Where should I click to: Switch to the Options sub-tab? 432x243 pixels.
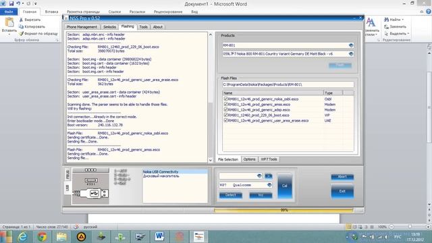coord(249,159)
